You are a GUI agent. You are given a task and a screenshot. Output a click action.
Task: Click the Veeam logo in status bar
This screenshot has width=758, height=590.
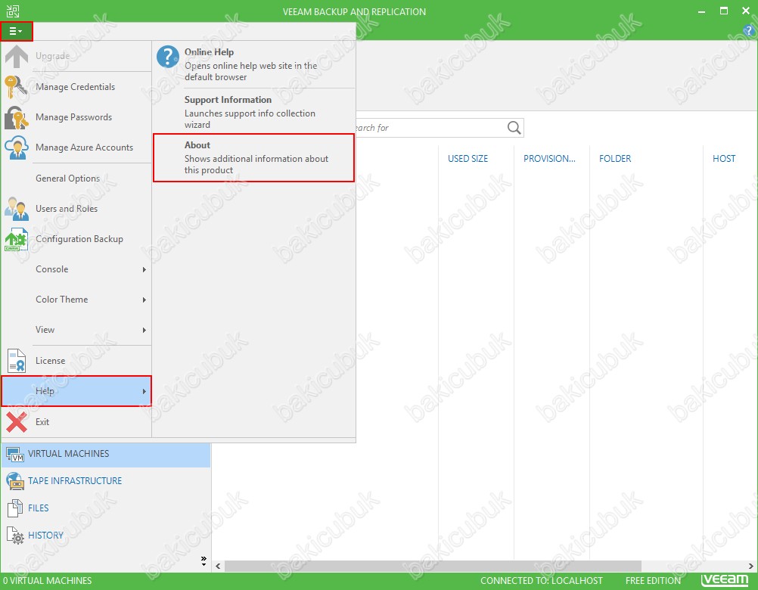(x=725, y=580)
